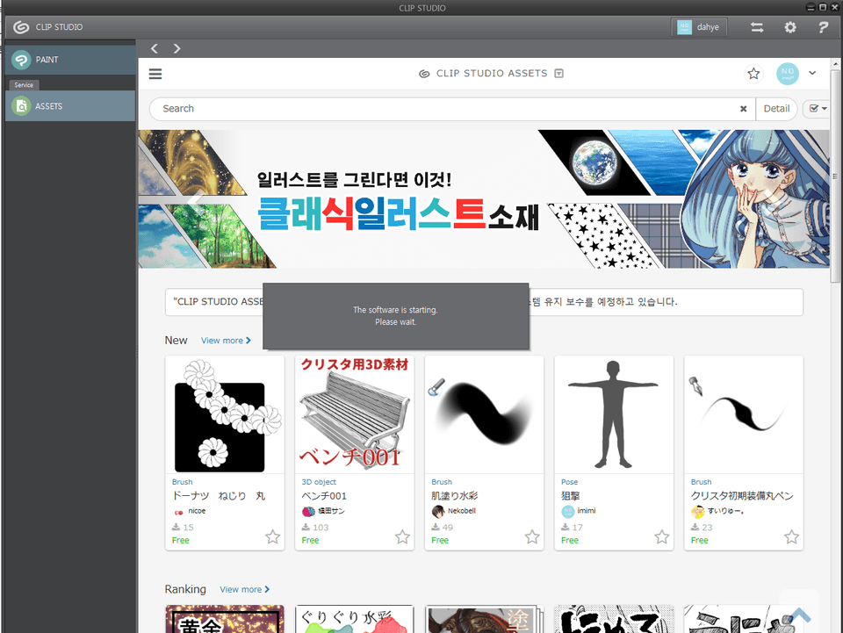Open settings gear icon
843x633 pixels.
pos(789,27)
